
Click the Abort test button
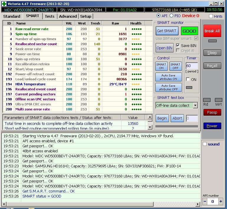[x=177, y=118]
